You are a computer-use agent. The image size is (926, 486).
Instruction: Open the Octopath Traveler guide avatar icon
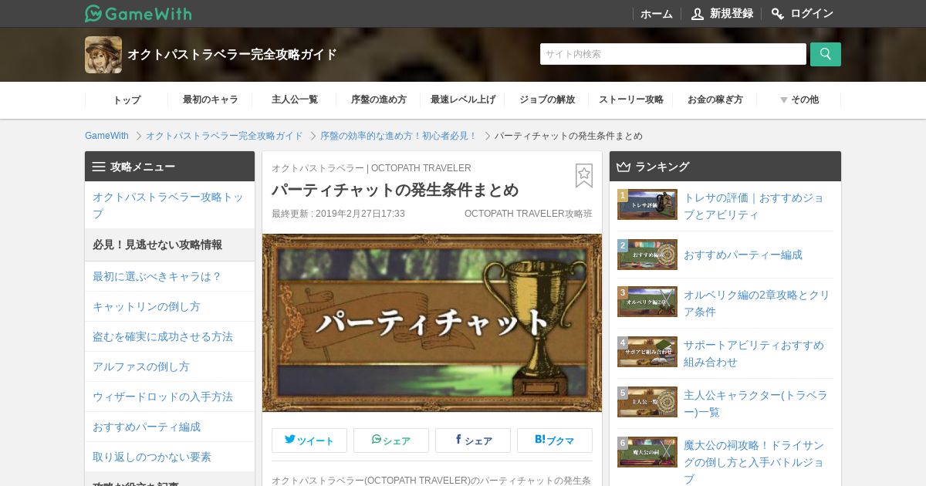click(103, 55)
